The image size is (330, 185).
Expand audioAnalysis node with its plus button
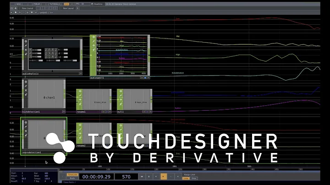pos(81,74)
